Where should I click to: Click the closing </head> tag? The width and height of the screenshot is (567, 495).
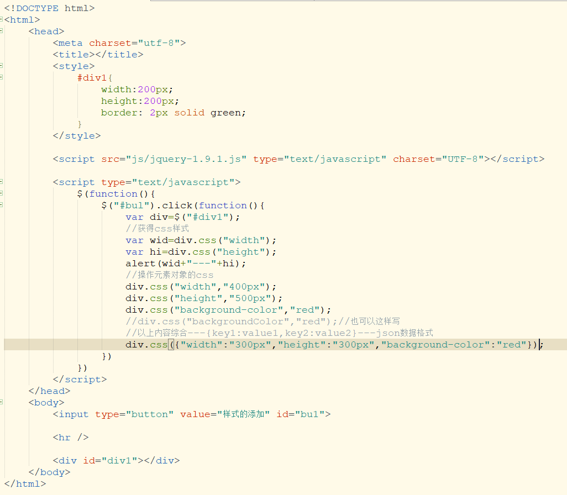(x=49, y=391)
